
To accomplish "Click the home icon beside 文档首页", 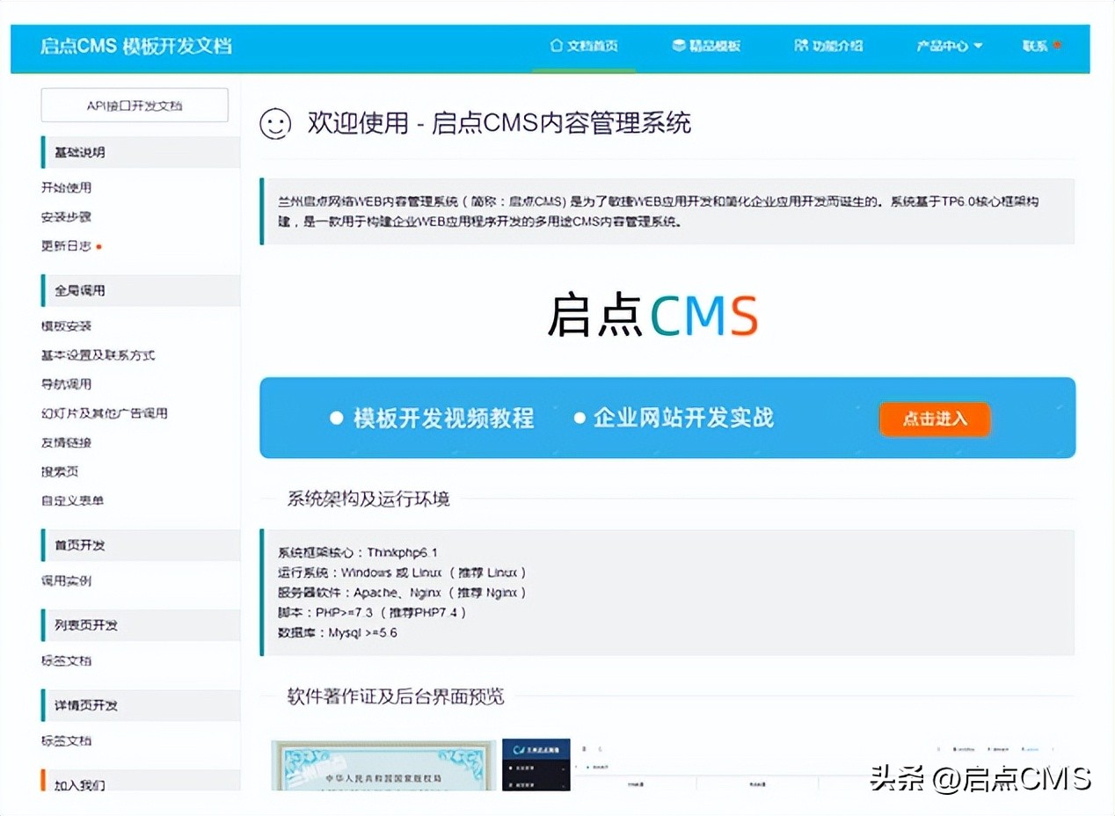I will (556, 46).
